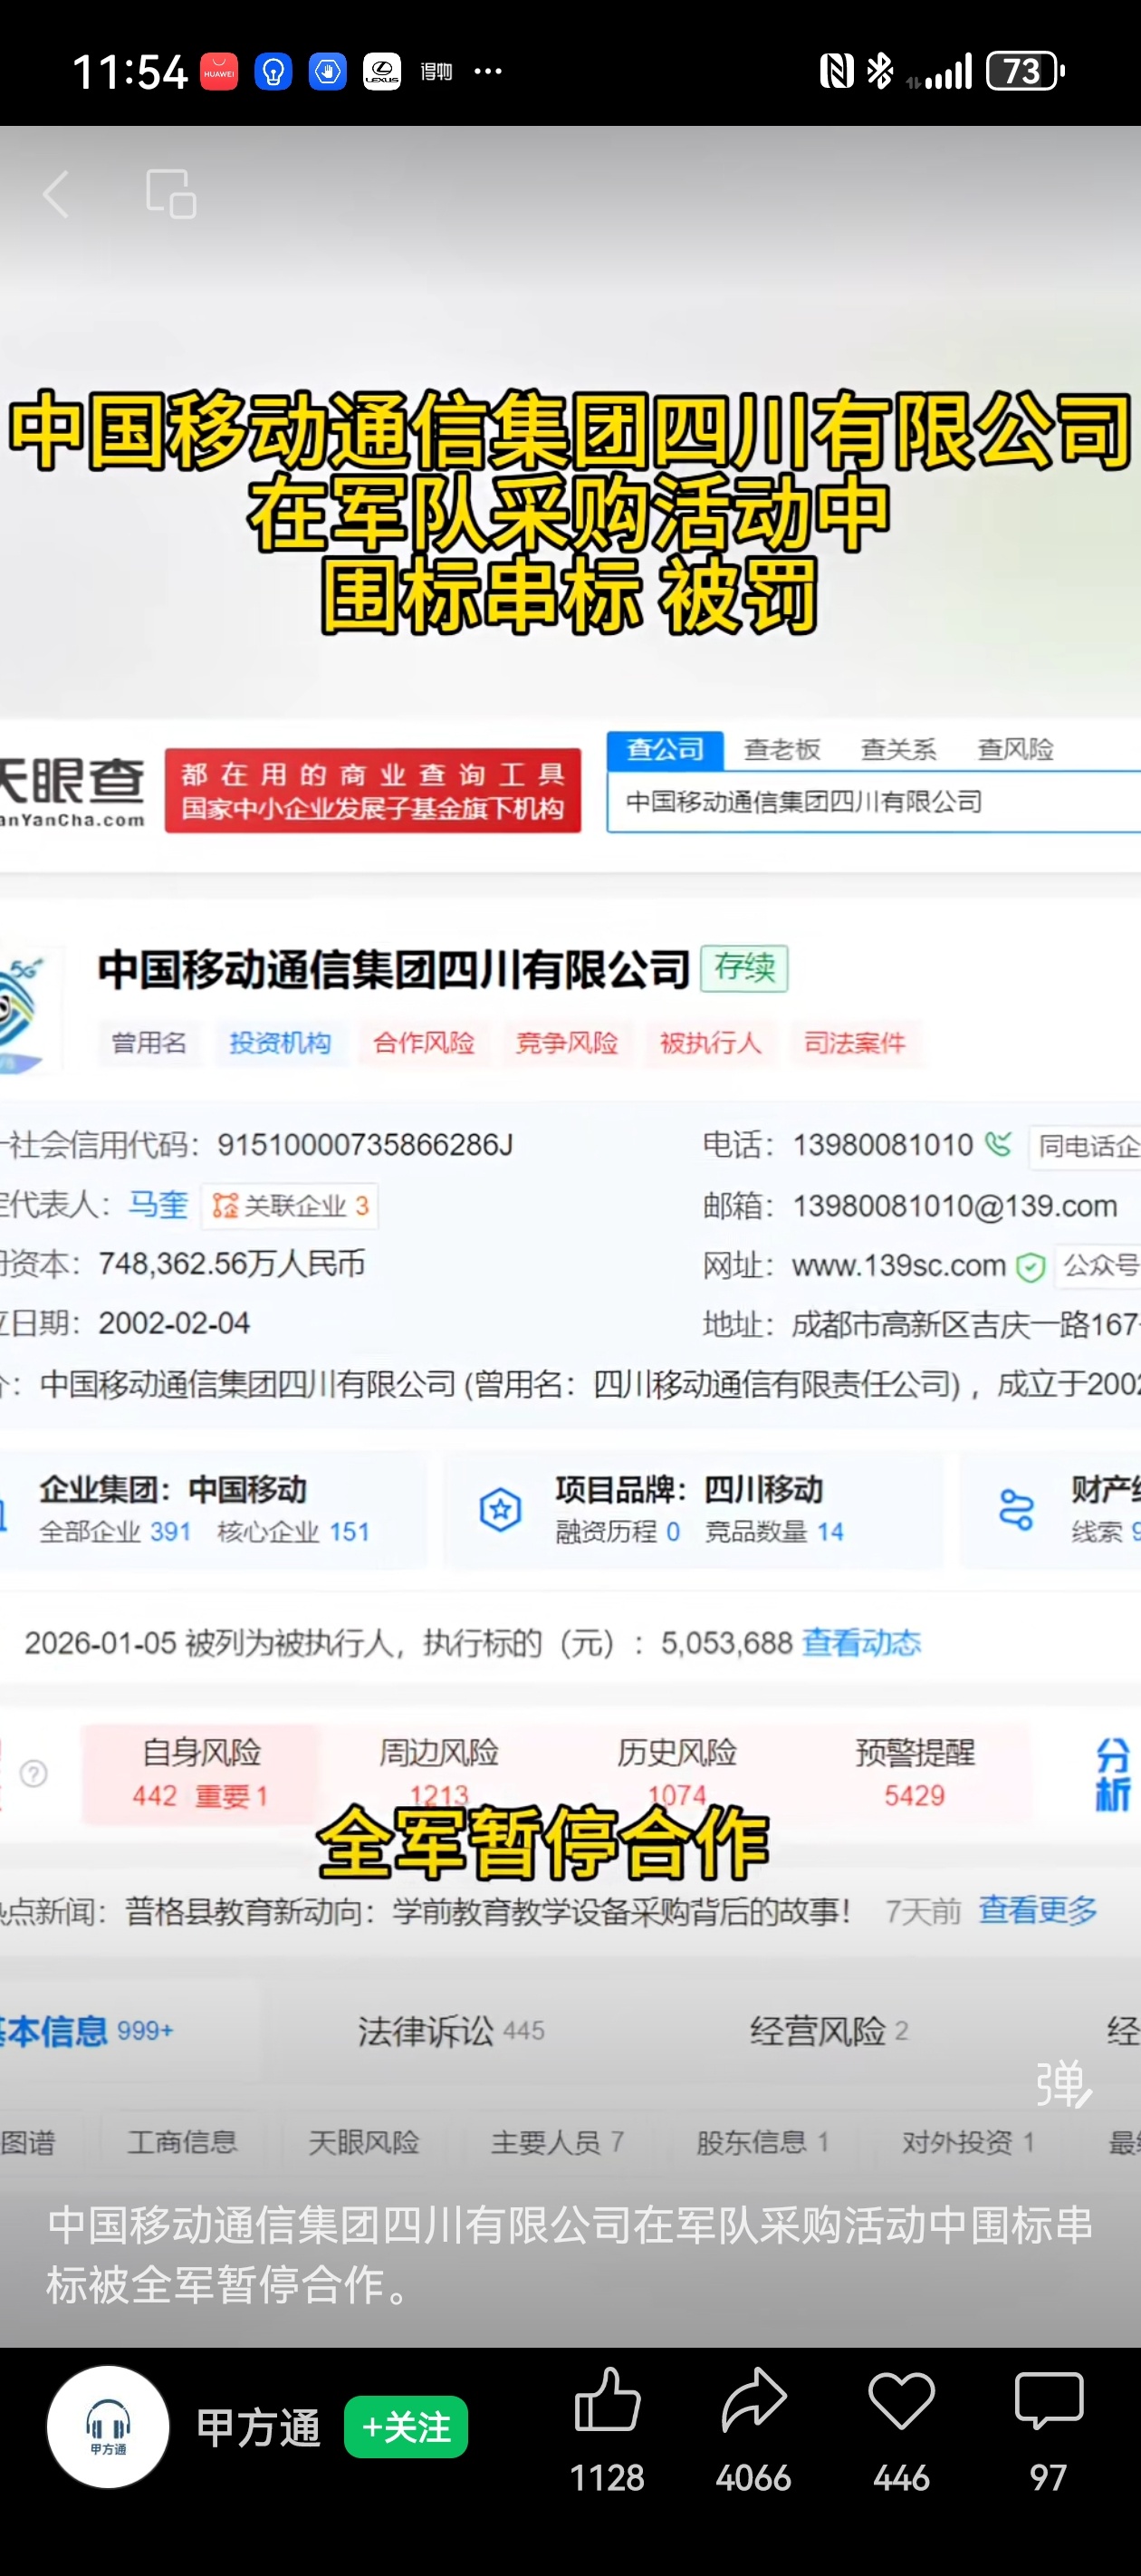Select the 查老板 search tab
1141x2576 pixels.
coord(782,749)
